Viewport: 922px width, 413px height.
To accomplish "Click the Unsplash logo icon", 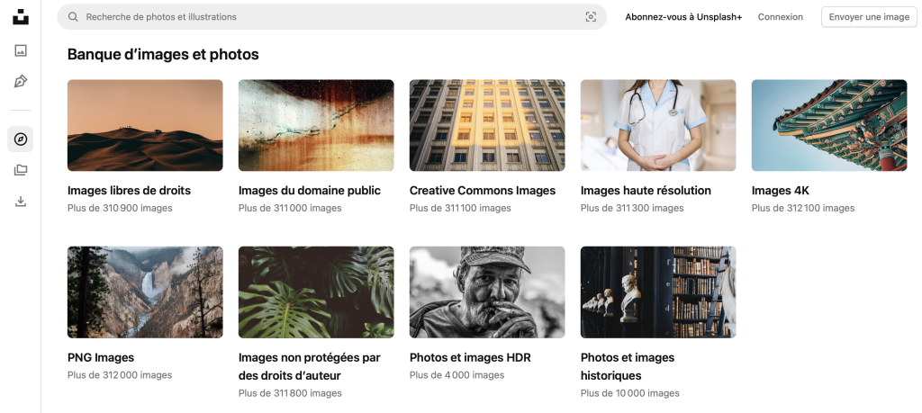I will (21, 16).
